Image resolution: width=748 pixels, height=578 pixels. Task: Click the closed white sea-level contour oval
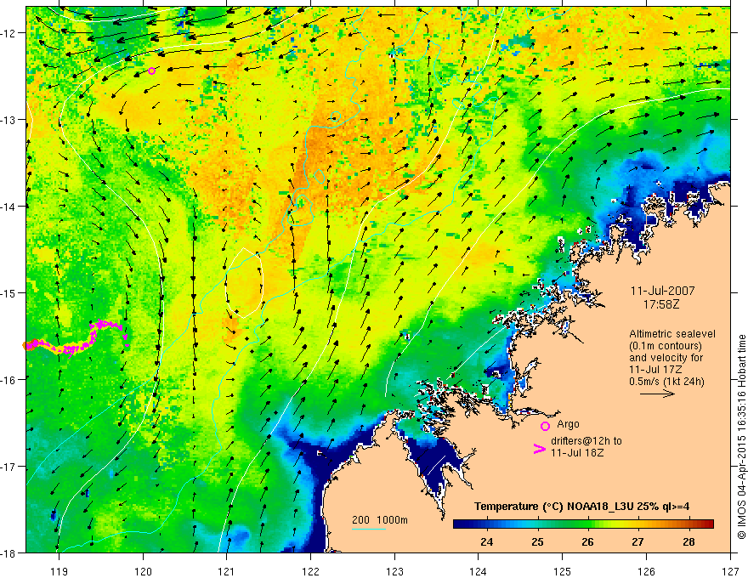click(x=244, y=283)
